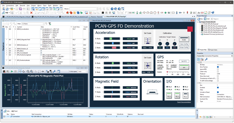Open the Transmit menu
The image size is (234, 123).
click(x=23, y=5)
